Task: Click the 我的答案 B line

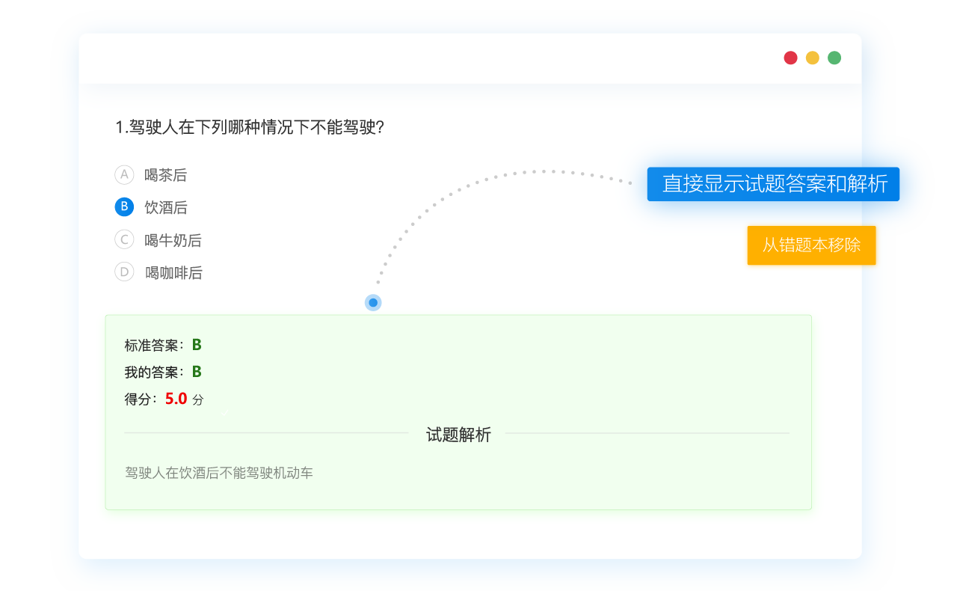Action: [163, 372]
